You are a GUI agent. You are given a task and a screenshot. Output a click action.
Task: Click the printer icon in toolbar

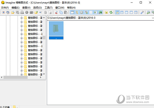point(22,13)
